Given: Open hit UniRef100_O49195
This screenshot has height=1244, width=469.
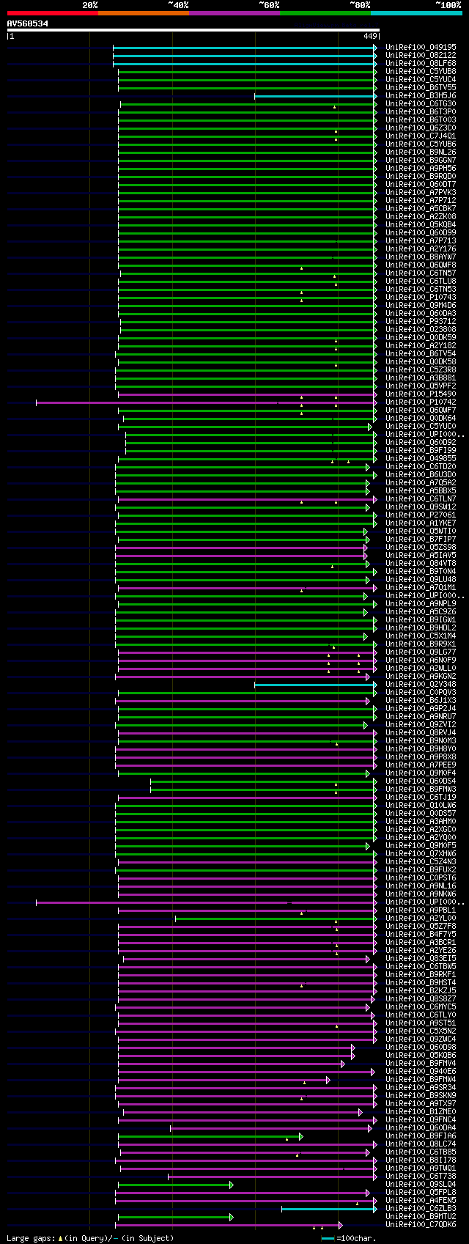Looking at the screenshot, I should click(421, 47).
